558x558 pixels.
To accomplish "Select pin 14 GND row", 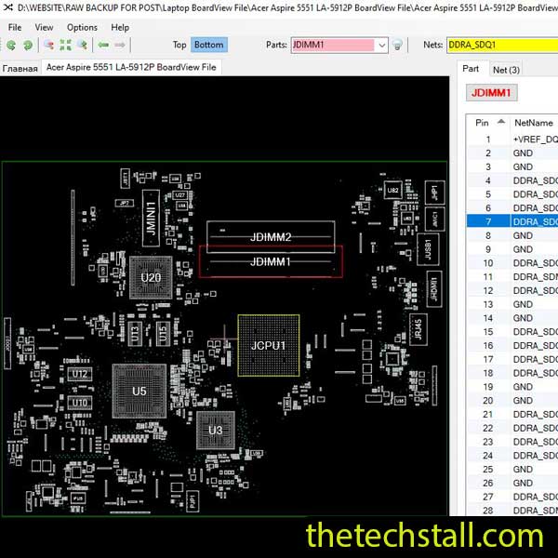I will [512, 318].
